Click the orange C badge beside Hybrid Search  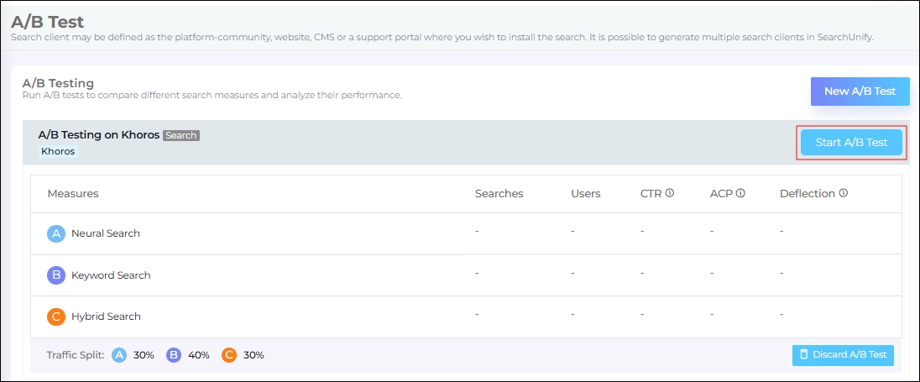(56, 317)
